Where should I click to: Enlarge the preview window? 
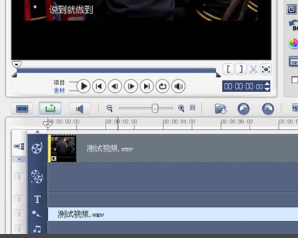click(266, 69)
